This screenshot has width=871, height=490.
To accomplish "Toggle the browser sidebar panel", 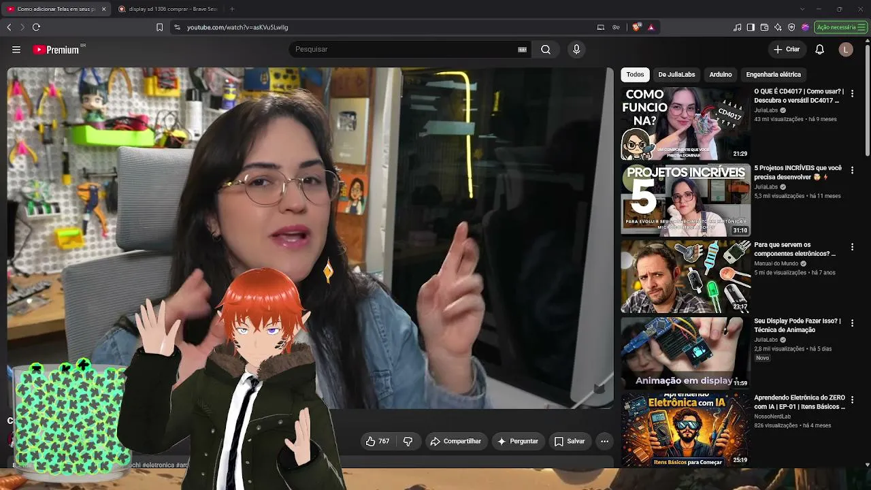I will 751,27.
